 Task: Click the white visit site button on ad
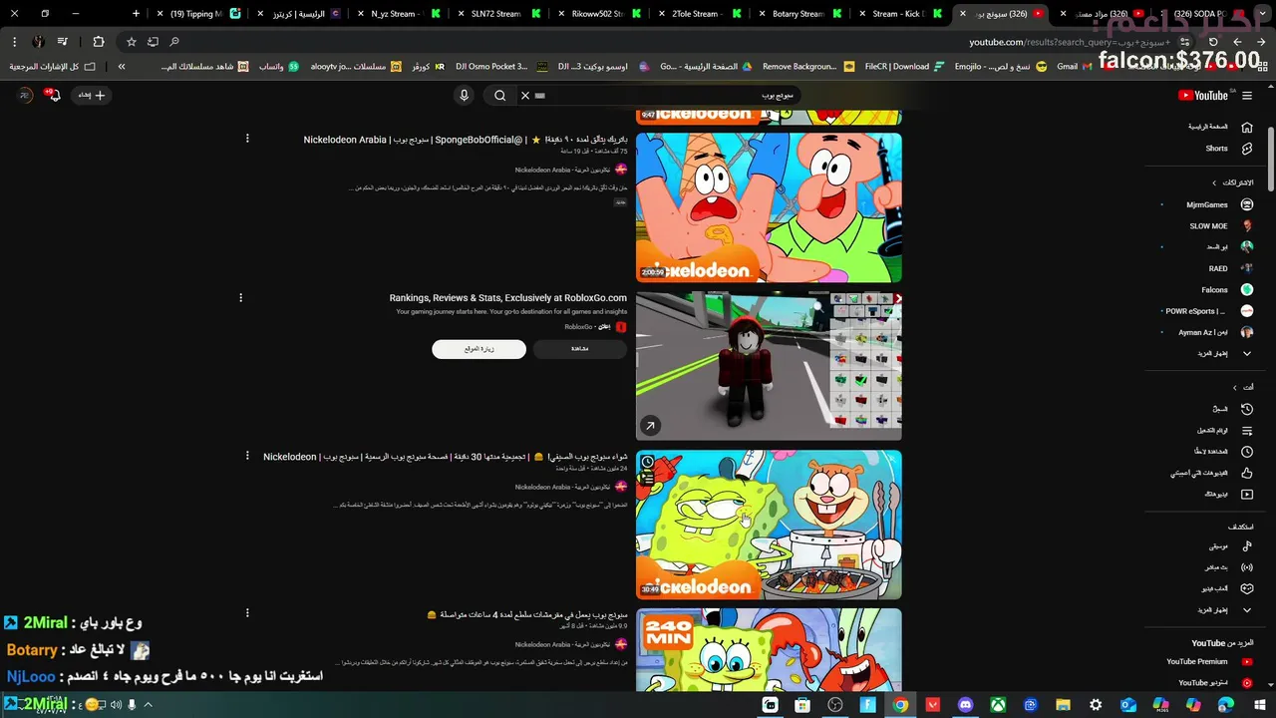pos(478,349)
